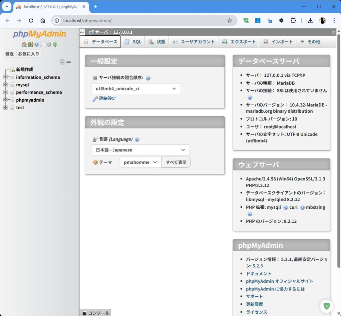Open the navigation panel settings gear icon
This screenshot has width=341, height=316.
pyautogui.click(x=49, y=44)
